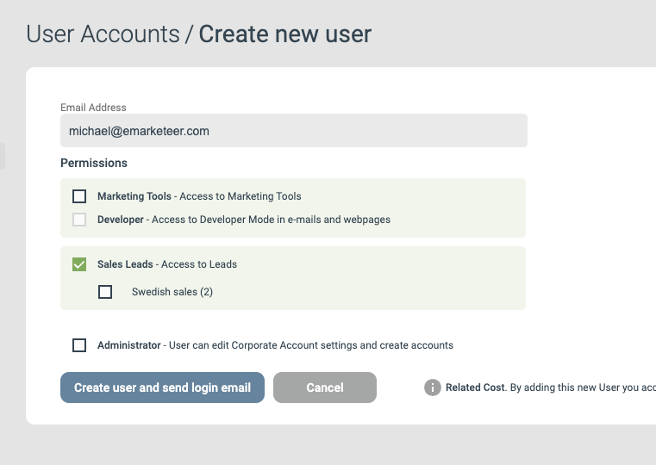
Task: Click 'Marketing Tools - Access to Marketing Tools' label
Action: pos(199,196)
